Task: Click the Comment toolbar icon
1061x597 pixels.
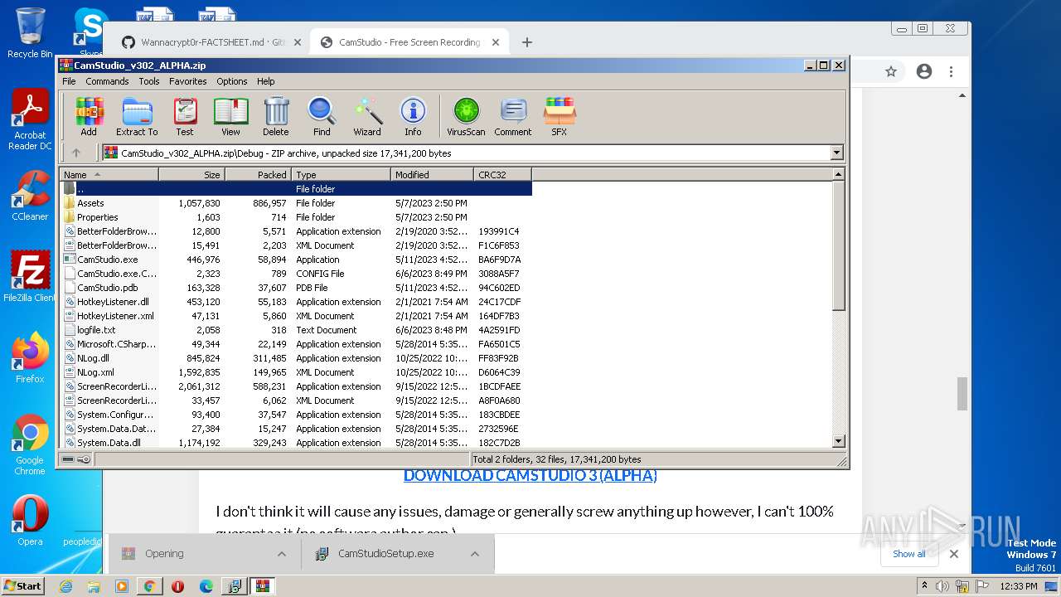Action: click(513, 117)
